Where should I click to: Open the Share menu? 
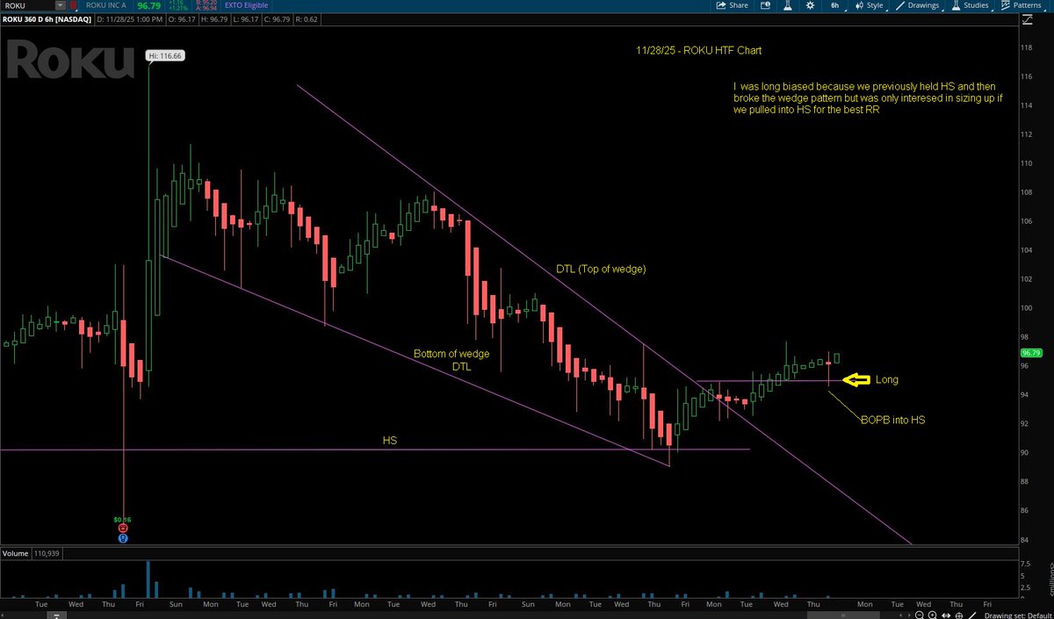click(x=733, y=5)
